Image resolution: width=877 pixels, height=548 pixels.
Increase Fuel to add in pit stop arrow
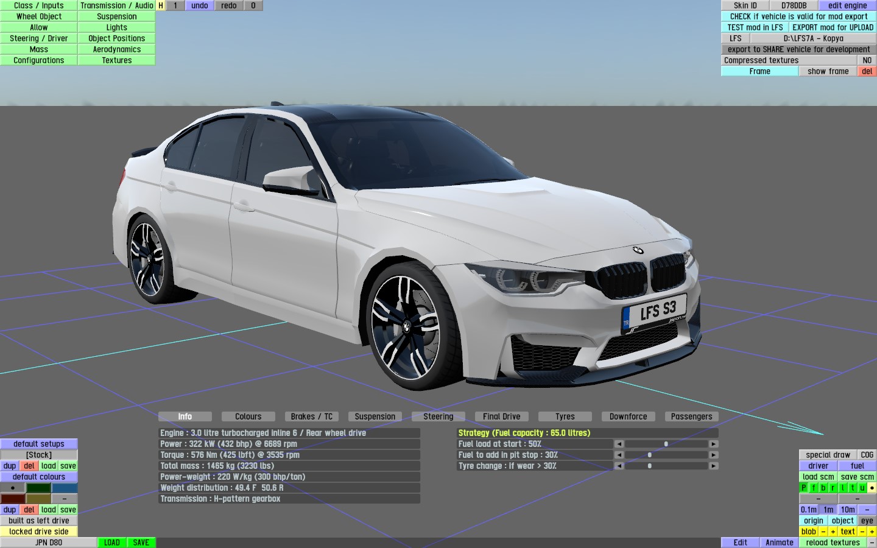pos(714,455)
